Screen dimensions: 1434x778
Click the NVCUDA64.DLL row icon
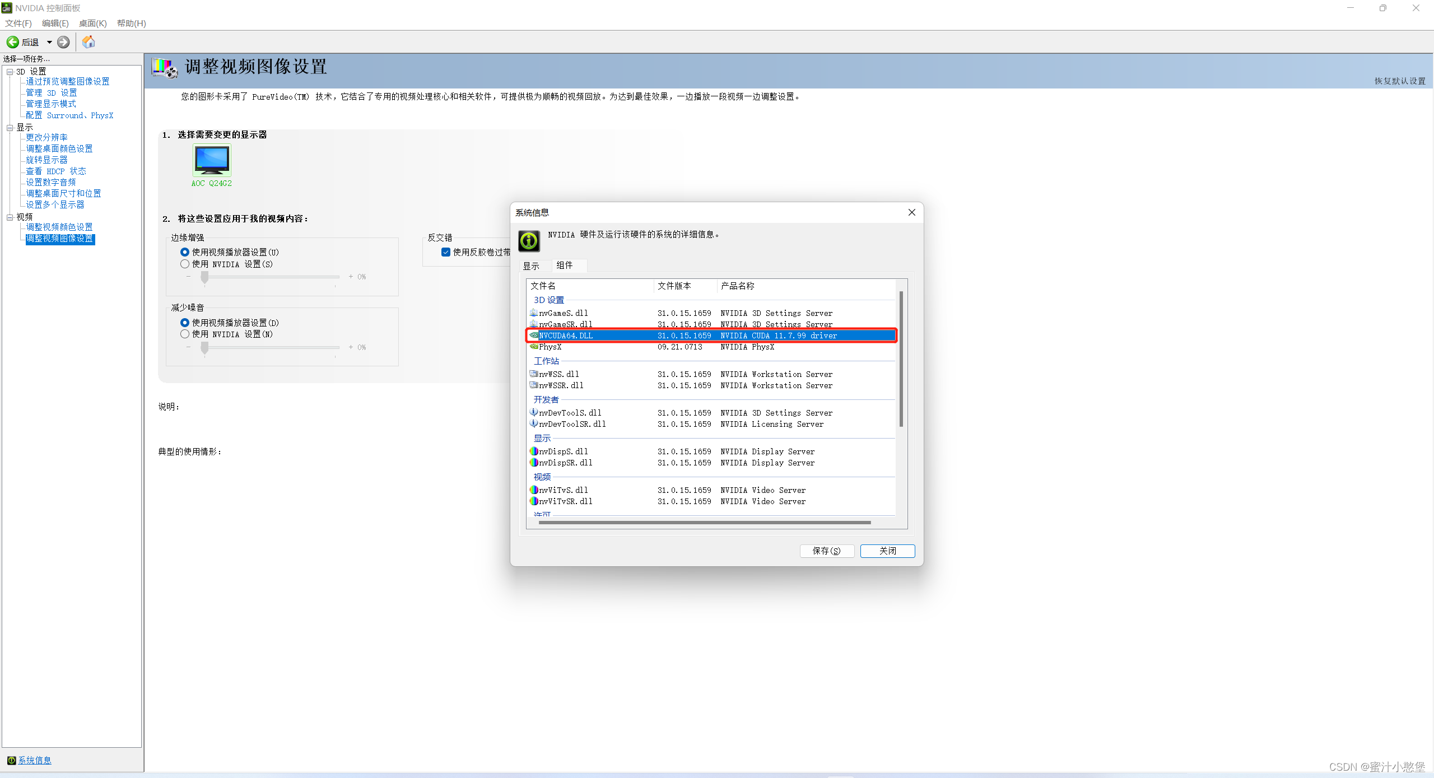[x=534, y=335]
